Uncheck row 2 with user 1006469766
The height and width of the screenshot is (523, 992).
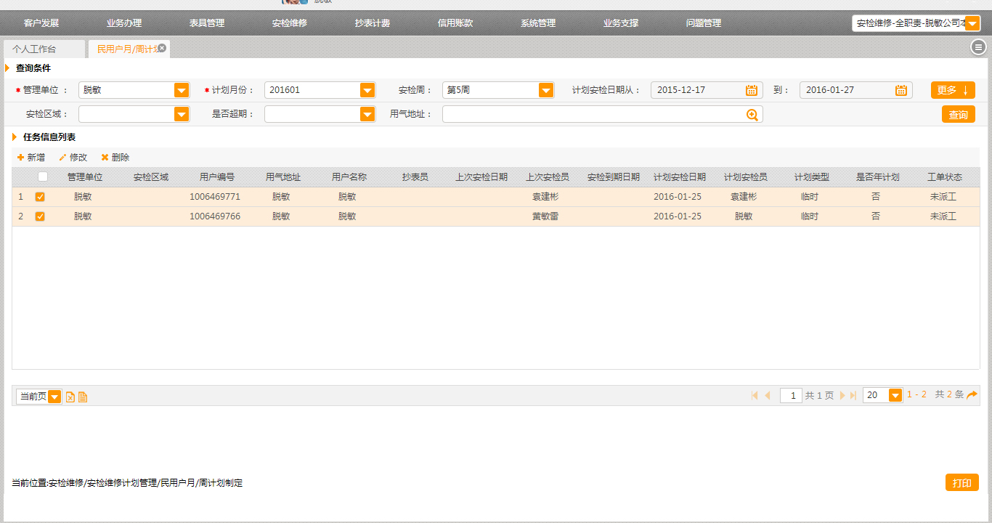[x=40, y=216]
